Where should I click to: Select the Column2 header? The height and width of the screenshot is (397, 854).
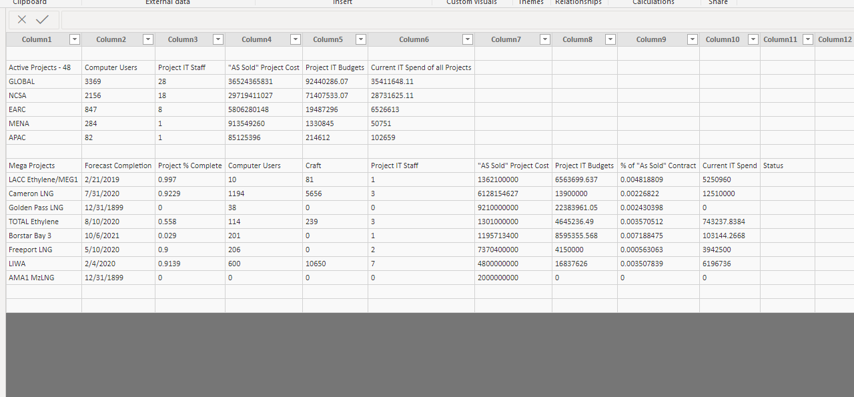[119, 39]
